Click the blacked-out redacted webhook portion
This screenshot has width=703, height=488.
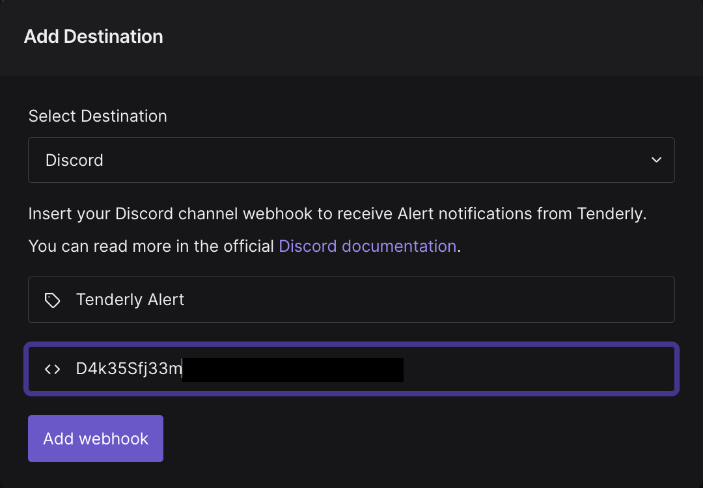pos(293,370)
